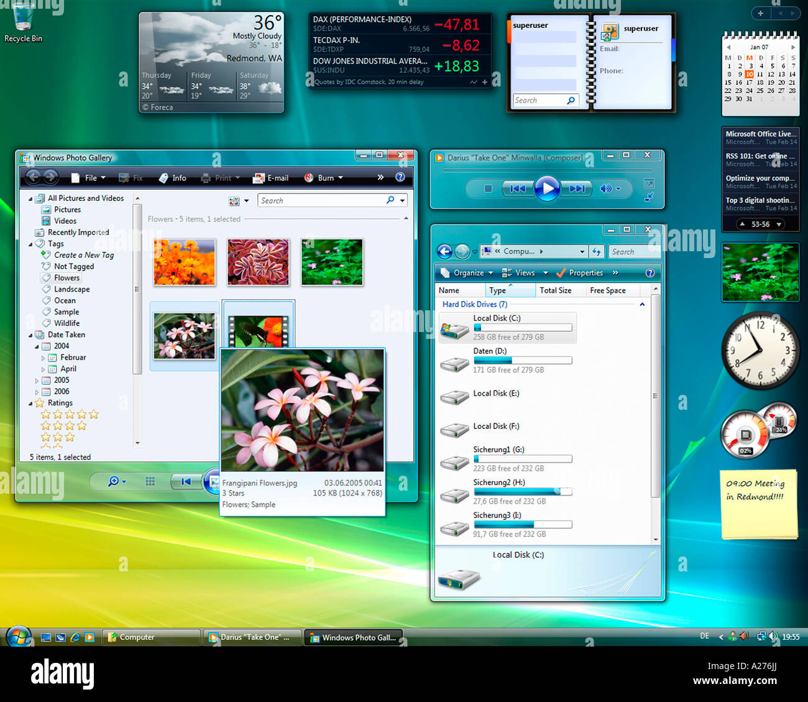The image size is (808, 702).
Task: Select the orange flowers thumbnail
Action: click(x=185, y=262)
